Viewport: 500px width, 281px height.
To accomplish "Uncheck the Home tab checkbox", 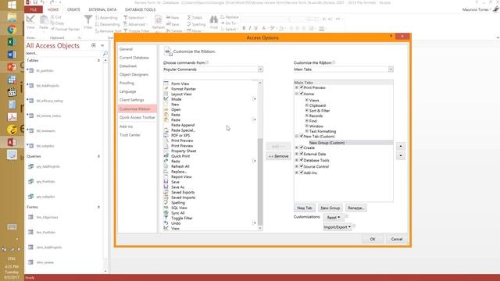I will [302, 94].
